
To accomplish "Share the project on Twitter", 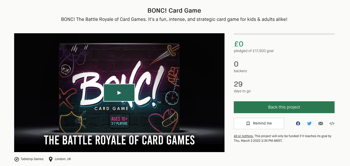I will click(309, 123).
